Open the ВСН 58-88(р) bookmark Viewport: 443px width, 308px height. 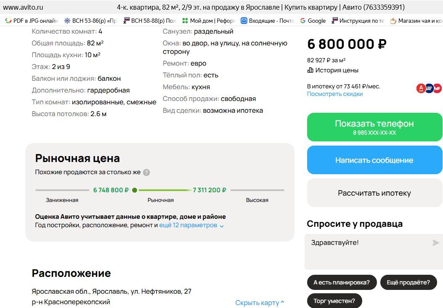(x=149, y=21)
